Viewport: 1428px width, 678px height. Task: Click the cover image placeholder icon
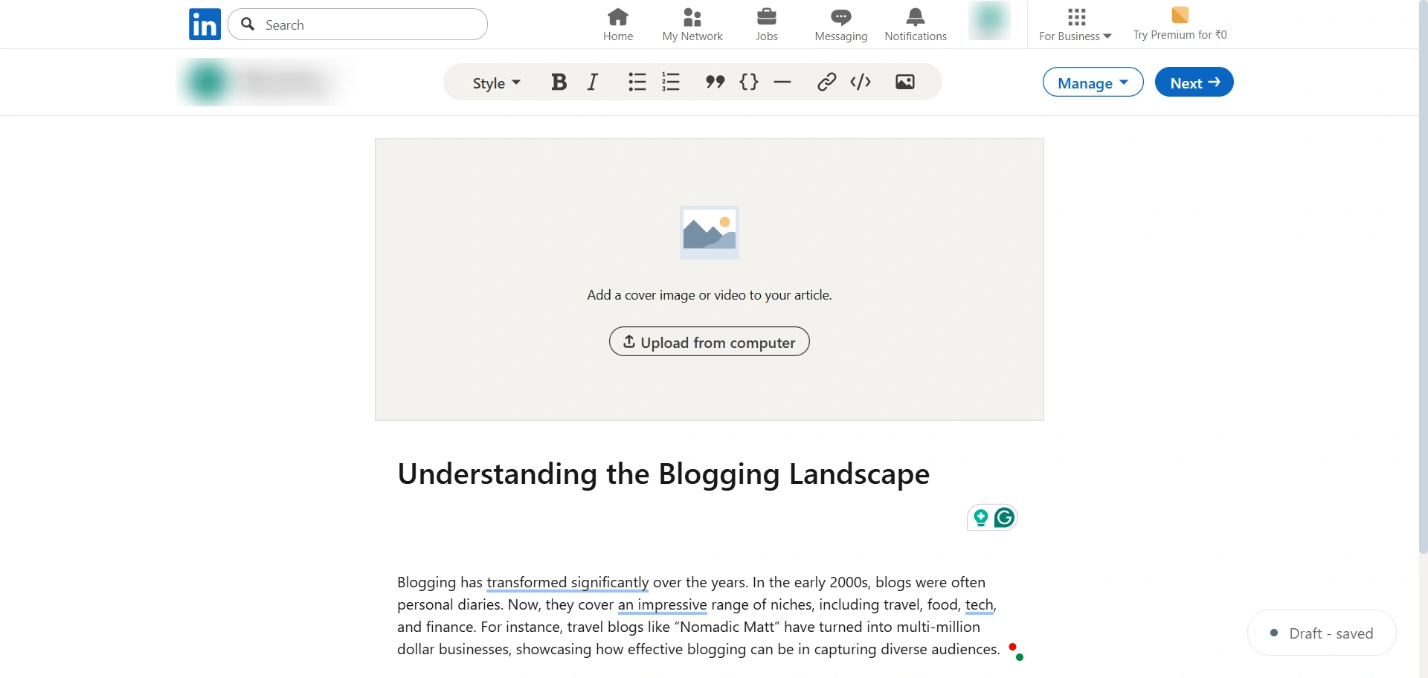point(710,233)
